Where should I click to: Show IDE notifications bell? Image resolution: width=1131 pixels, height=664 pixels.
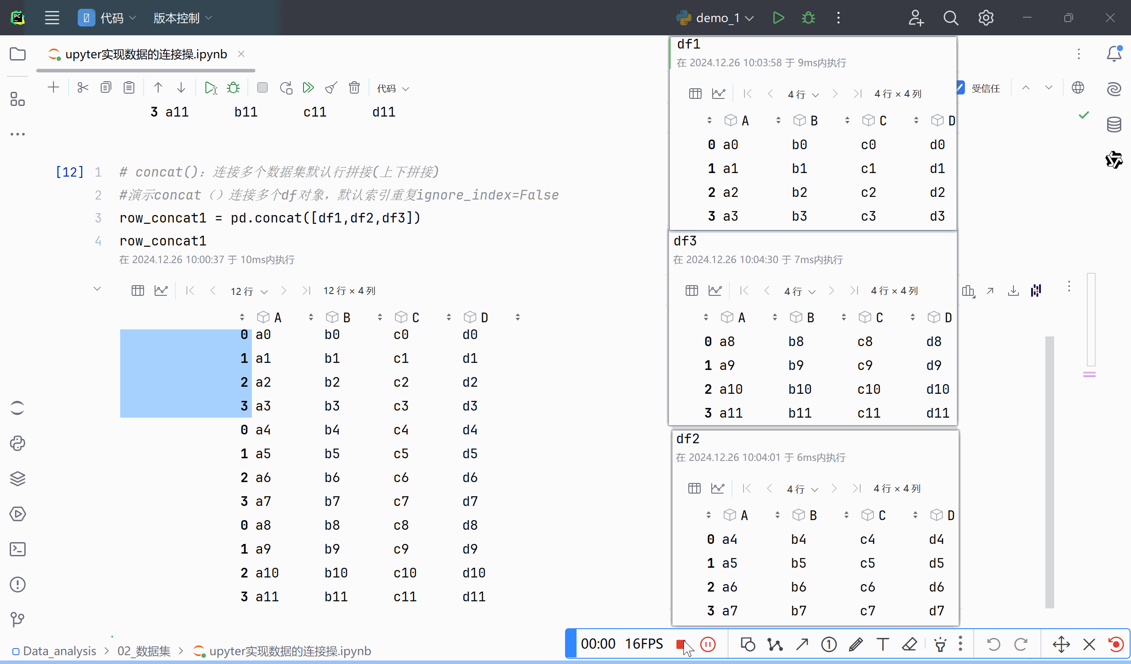click(1114, 54)
